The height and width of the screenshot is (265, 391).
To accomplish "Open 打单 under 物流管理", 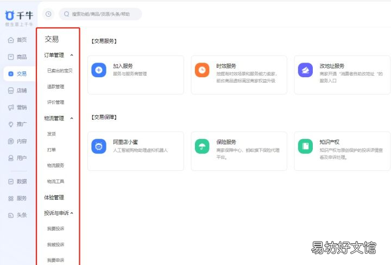I will pos(52,150).
